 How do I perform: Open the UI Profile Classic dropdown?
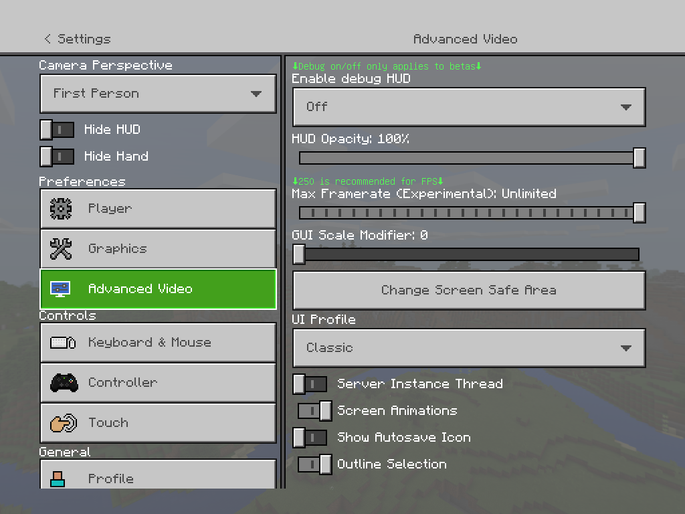(x=469, y=348)
